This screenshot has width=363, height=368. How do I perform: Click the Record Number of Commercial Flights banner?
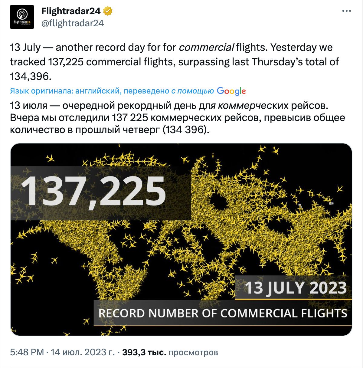(x=223, y=313)
